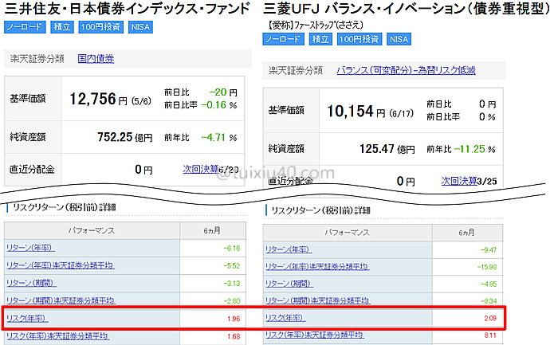Select the 10,154 円 base price value
Viewport: 550px width, 345px height.
click(356, 112)
